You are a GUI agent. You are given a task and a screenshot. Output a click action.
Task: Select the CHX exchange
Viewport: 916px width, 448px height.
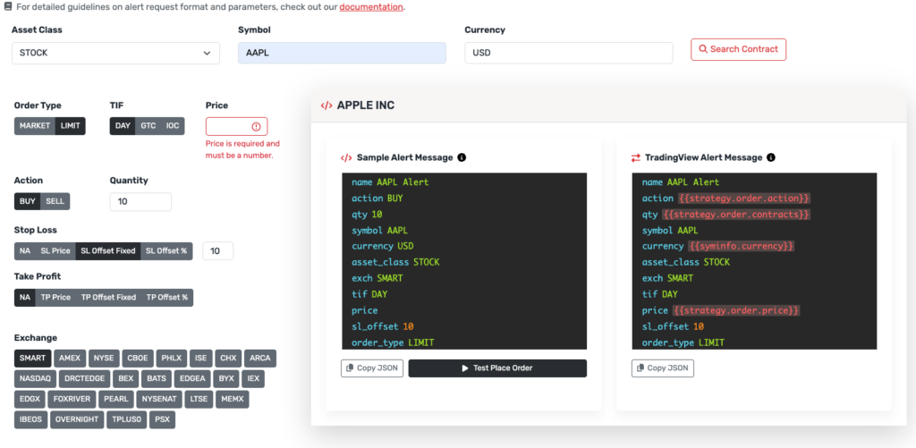click(228, 358)
